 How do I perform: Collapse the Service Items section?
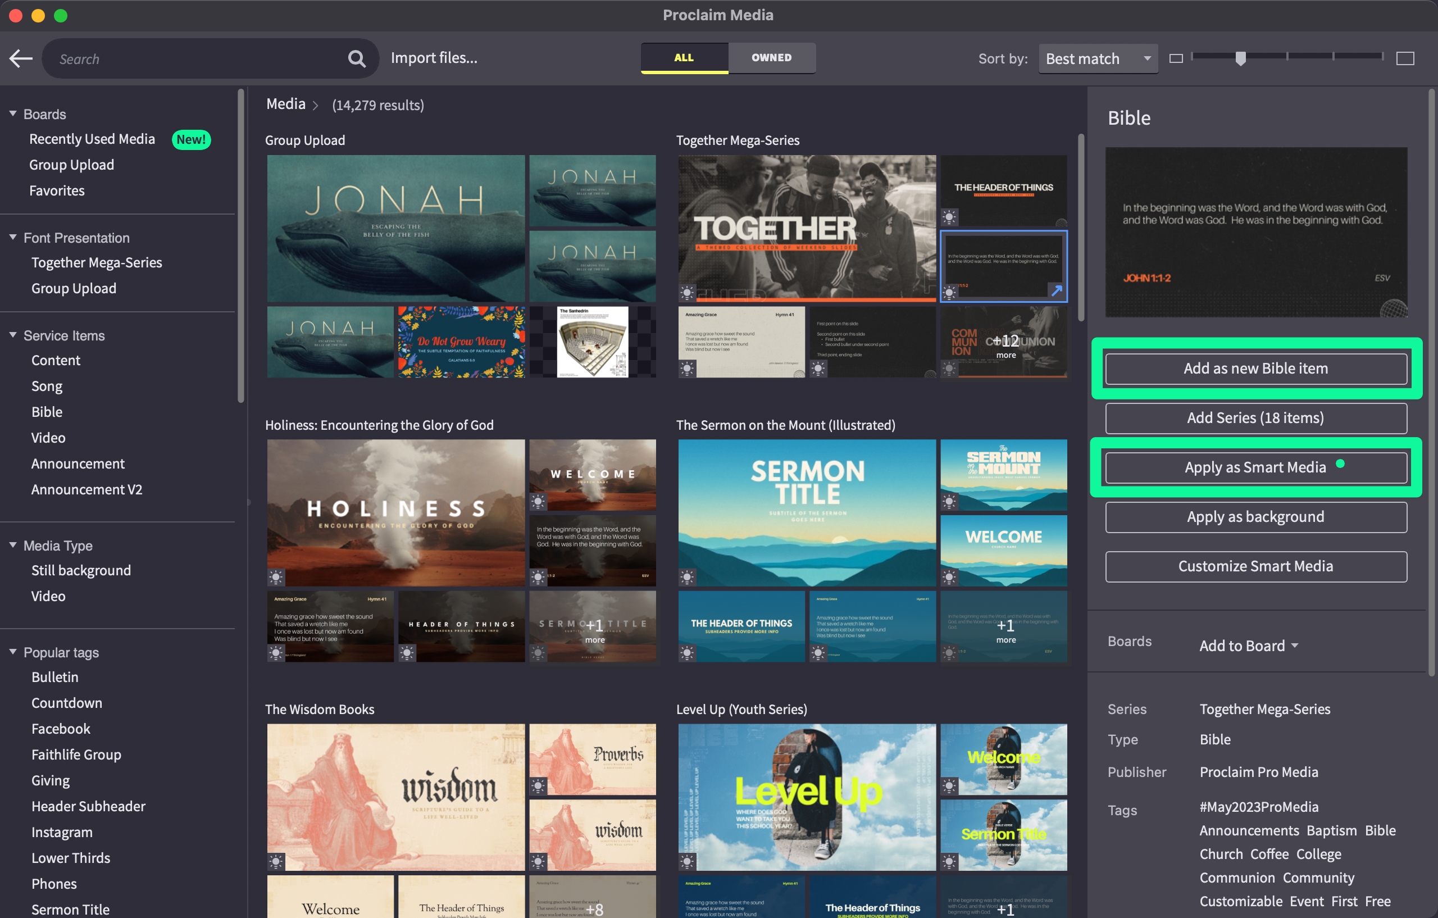12,335
